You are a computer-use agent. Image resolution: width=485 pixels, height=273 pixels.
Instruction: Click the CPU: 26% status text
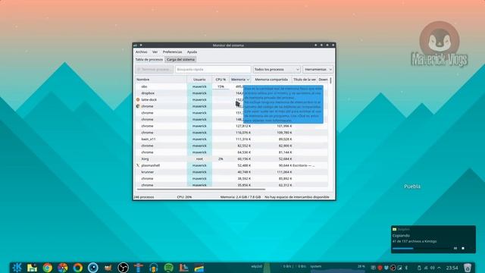click(x=184, y=197)
